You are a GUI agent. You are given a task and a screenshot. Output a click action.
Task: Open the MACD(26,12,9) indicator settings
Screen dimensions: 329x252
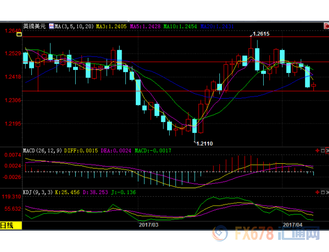pos(43,150)
